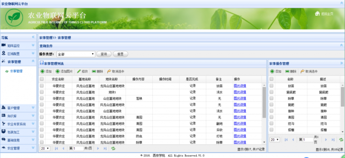Go to previous page in 农事管理列表 pager
The image size is (345, 158).
[63, 149]
